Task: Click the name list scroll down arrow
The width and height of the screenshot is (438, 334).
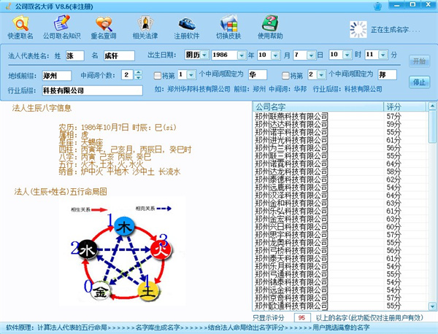Action: click(432, 307)
